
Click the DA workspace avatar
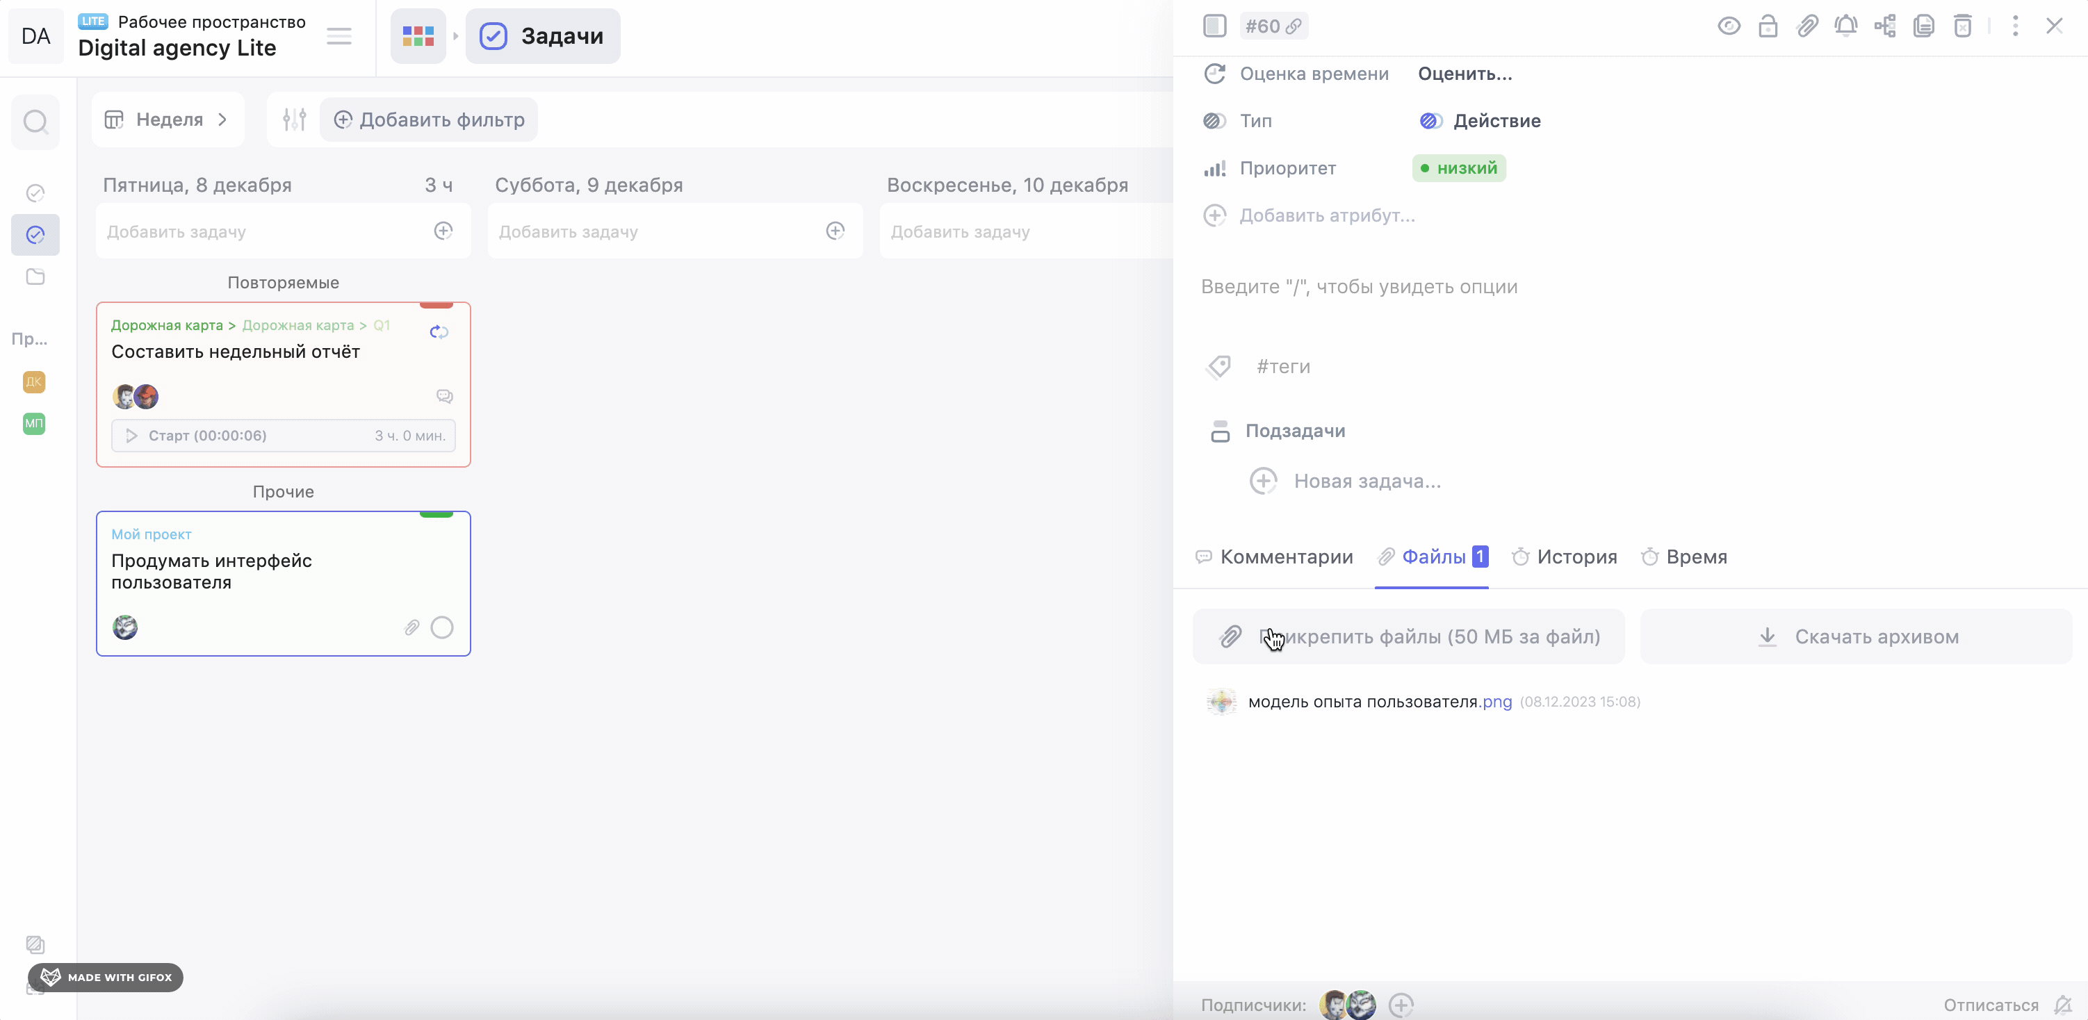[35, 35]
